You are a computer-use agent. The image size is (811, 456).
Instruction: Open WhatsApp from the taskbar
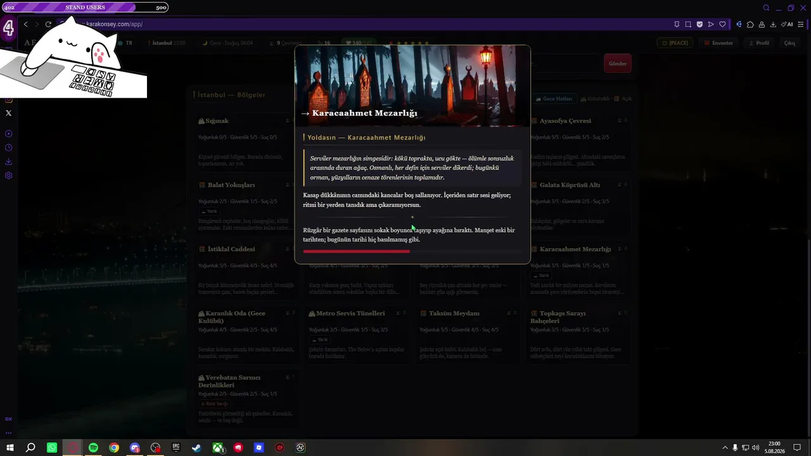pos(52,448)
